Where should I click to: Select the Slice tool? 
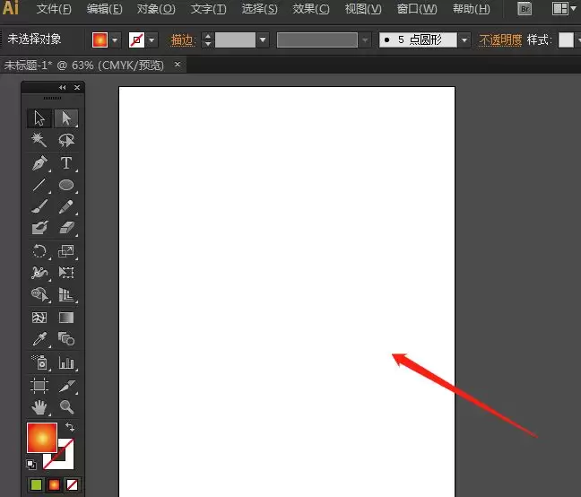click(x=66, y=386)
